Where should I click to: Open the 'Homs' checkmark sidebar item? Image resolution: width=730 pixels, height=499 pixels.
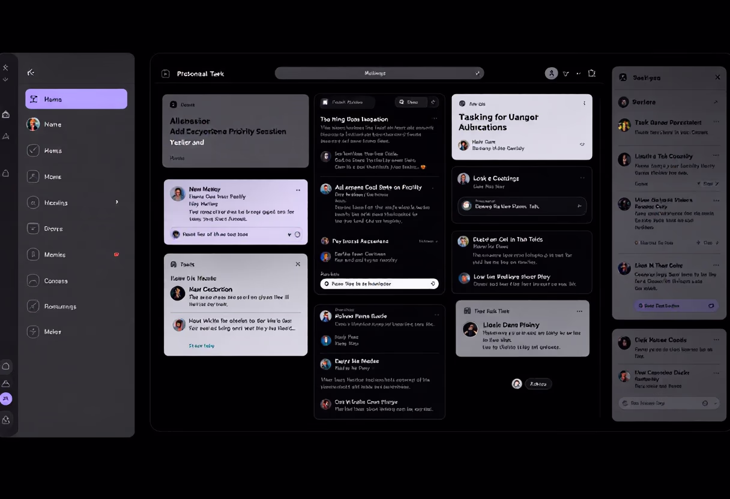[76, 151]
